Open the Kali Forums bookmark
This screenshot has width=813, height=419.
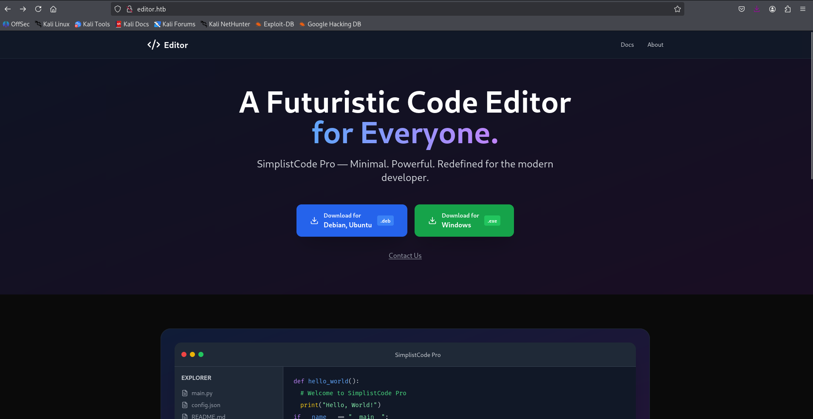coord(175,24)
